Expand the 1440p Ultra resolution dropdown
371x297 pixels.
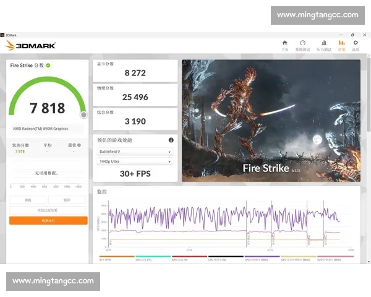click(135, 161)
